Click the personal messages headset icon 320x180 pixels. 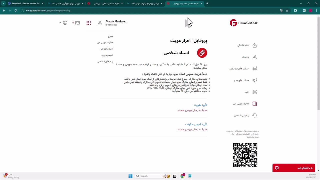[x=254, y=115]
